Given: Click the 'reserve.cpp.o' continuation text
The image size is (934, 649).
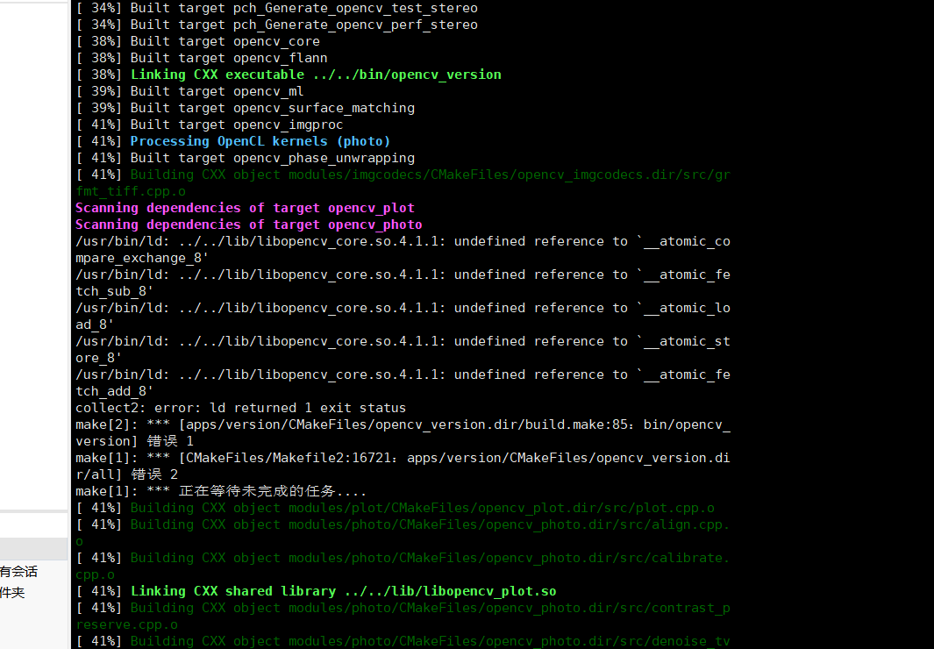Looking at the screenshot, I should click(x=126, y=625).
